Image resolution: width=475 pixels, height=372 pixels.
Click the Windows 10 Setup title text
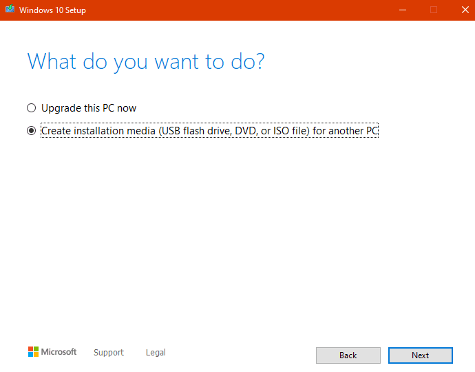[52, 10]
